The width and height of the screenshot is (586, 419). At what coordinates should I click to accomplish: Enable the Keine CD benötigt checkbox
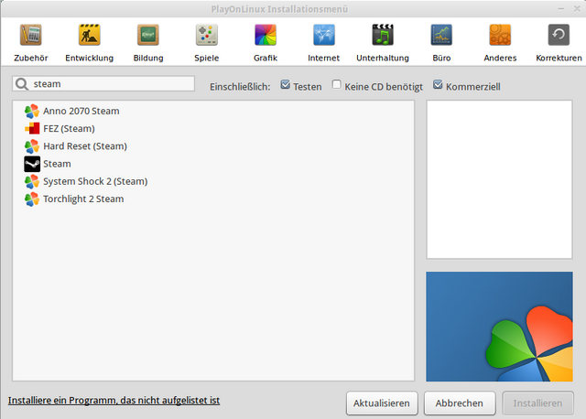point(336,85)
